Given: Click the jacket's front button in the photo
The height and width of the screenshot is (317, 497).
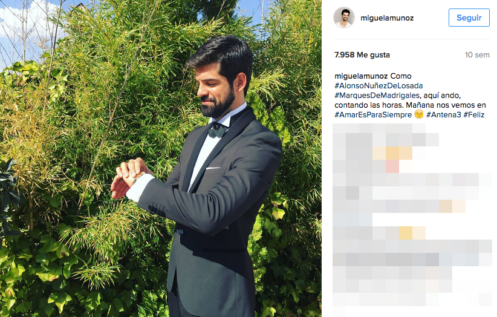Looking at the screenshot, I should tap(180, 232).
